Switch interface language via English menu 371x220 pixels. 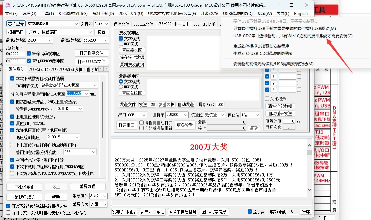[x=301, y=13]
